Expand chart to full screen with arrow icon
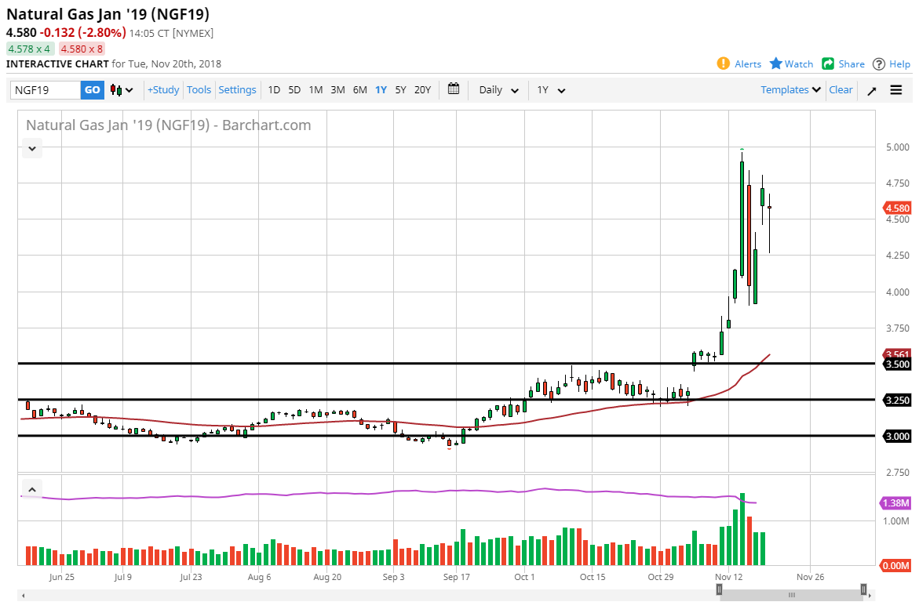 (871, 90)
